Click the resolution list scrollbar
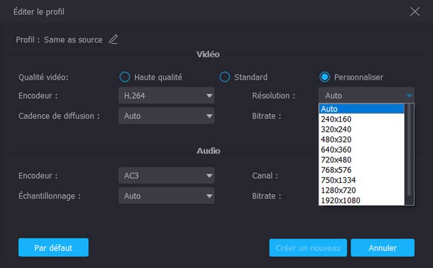This screenshot has height=268, width=433. click(x=409, y=150)
